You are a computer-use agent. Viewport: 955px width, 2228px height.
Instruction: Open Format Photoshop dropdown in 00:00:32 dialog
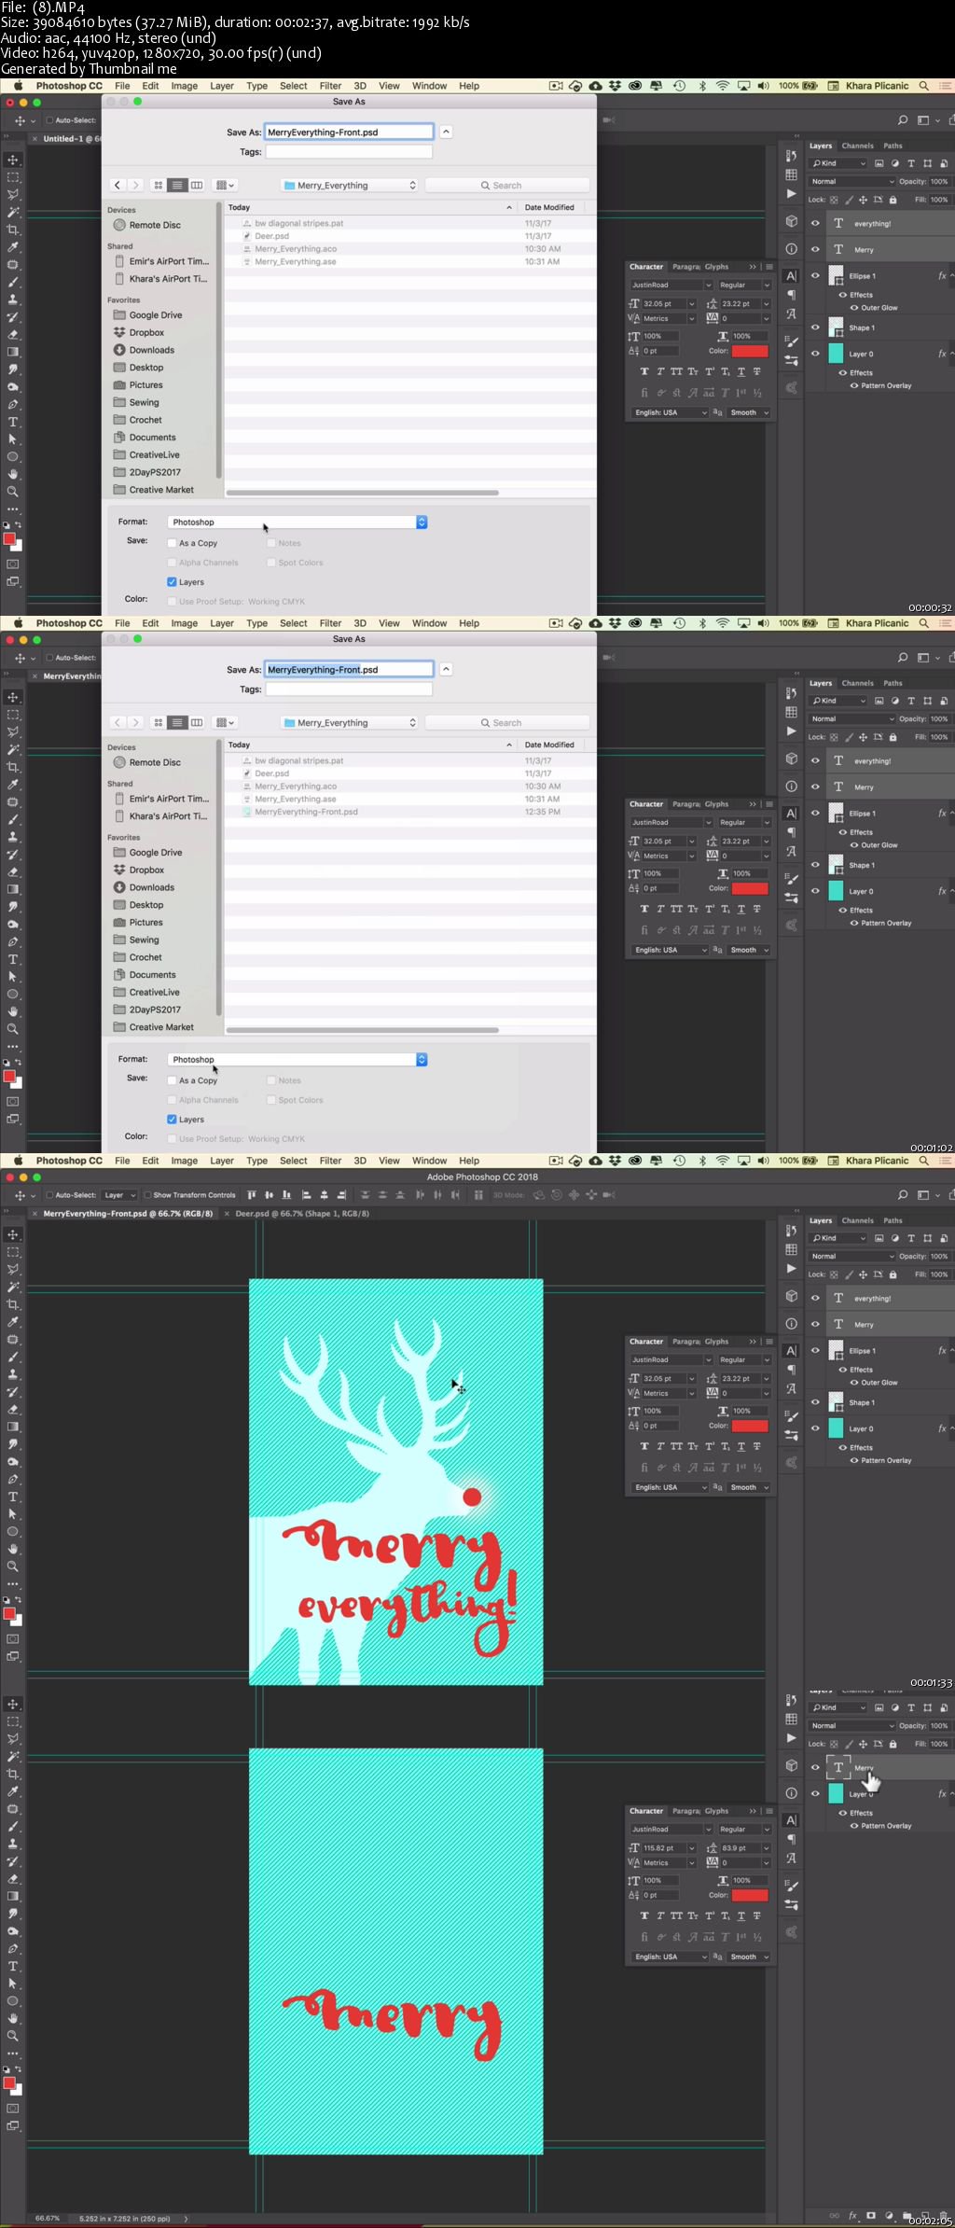pos(298,522)
